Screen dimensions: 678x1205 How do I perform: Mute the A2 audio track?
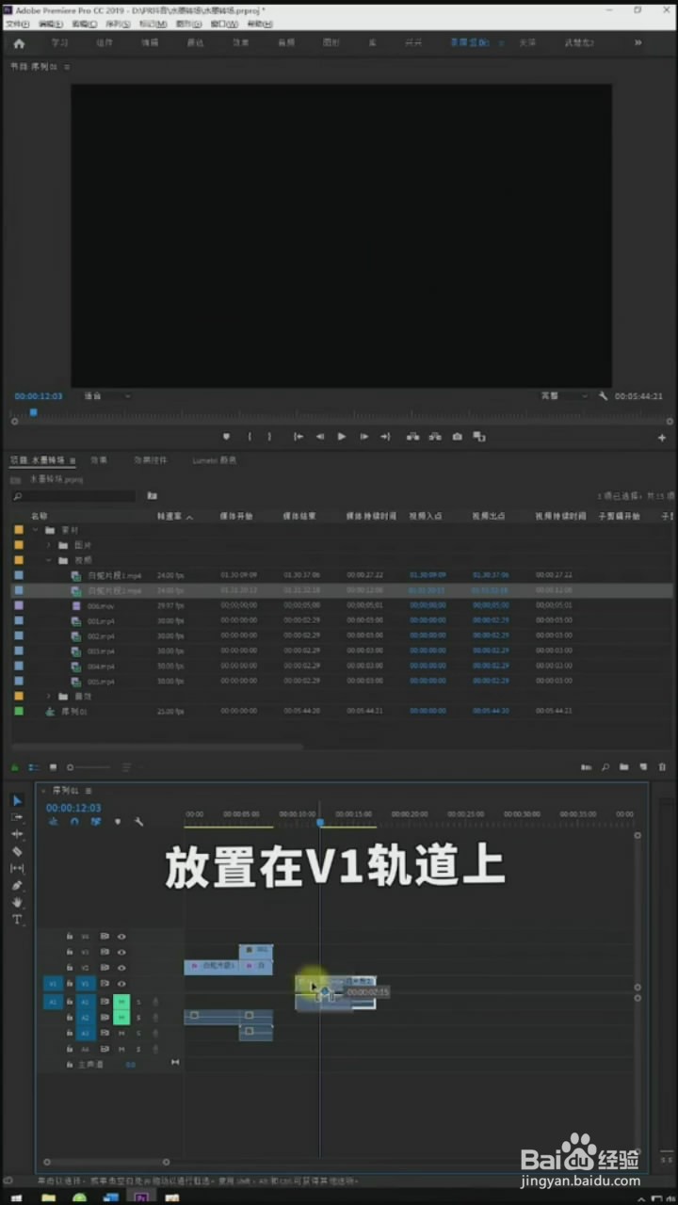pyautogui.click(x=121, y=1018)
